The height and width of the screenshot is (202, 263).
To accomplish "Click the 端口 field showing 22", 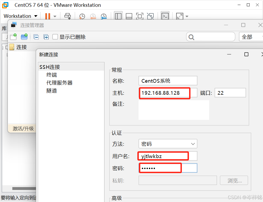I will [x=230, y=93].
